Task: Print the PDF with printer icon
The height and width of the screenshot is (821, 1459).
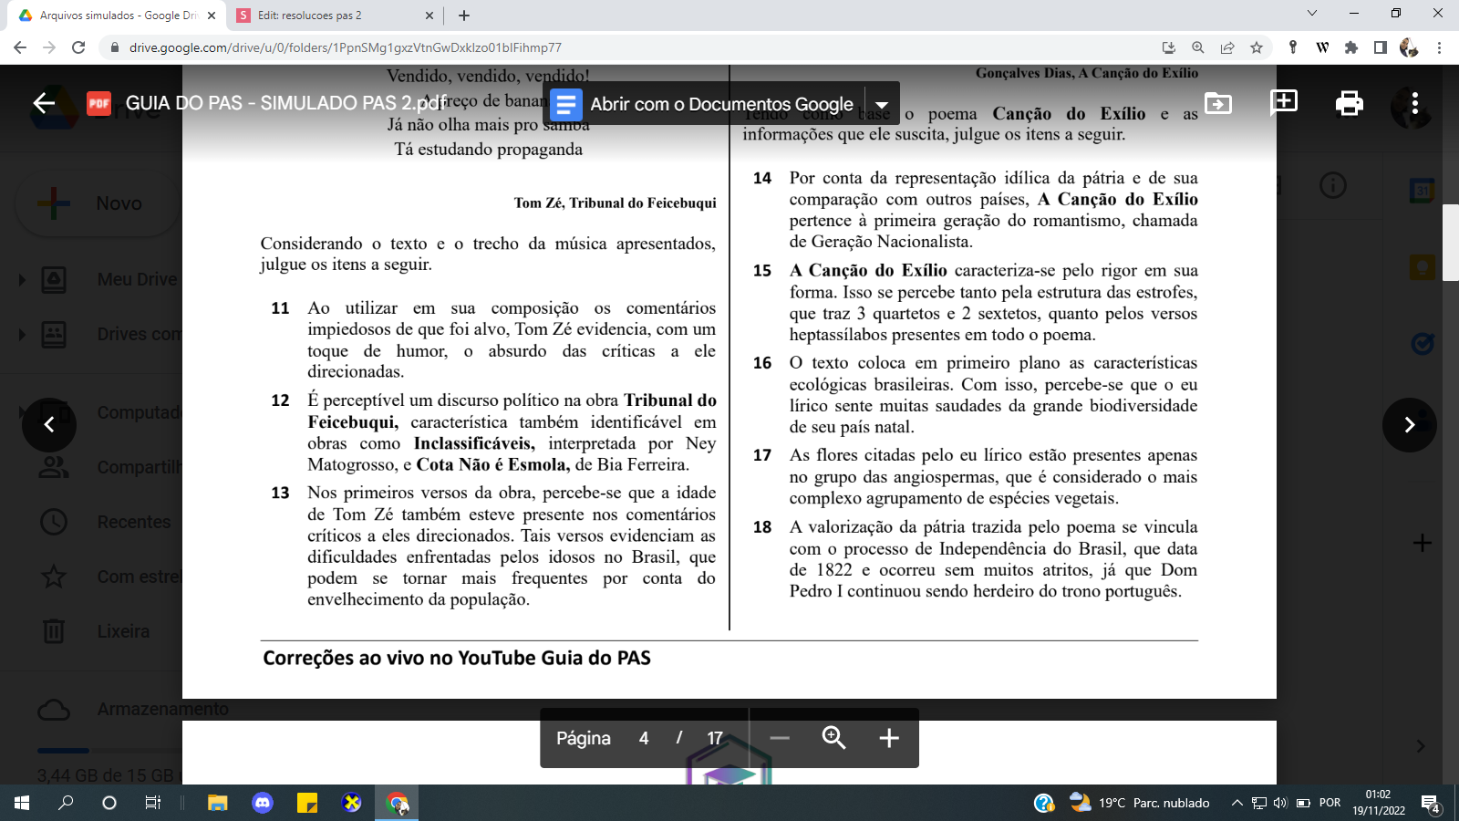Action: [1349, 103]
